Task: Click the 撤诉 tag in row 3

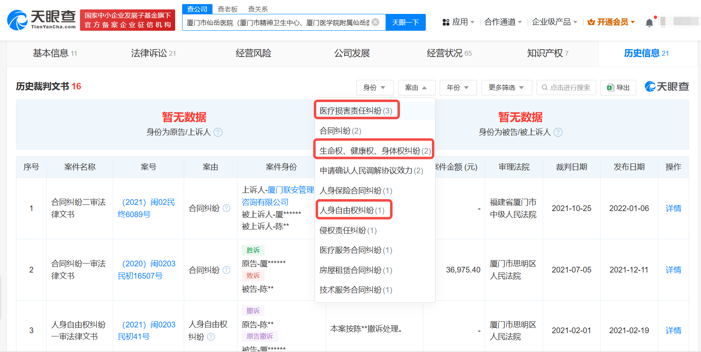Action: 253,311
